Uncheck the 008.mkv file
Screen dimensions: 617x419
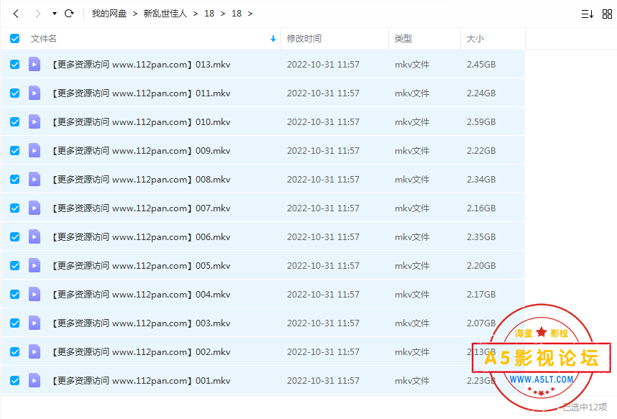[15, 180]
